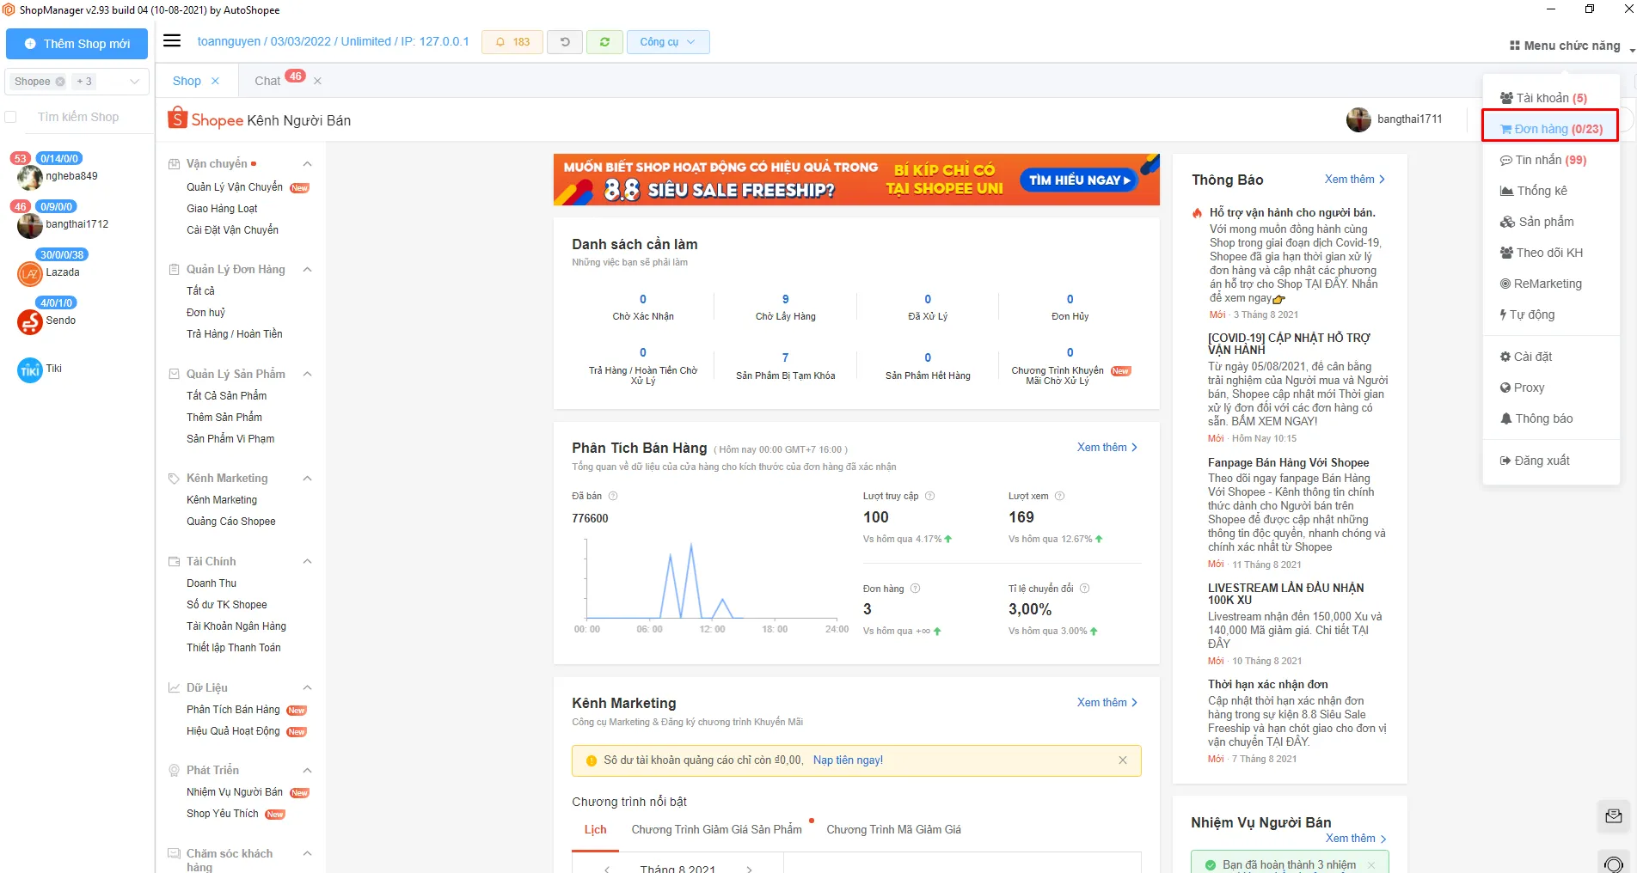This screenshot has width=1637, height=873.
Task: Click info icon next to Đã bán
Action: 613,496
